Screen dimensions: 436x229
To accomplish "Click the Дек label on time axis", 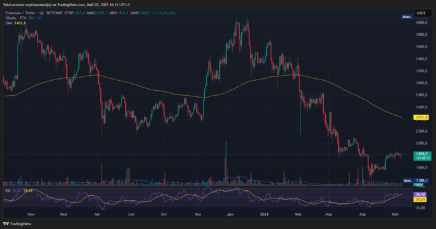I will coord(231,214).
